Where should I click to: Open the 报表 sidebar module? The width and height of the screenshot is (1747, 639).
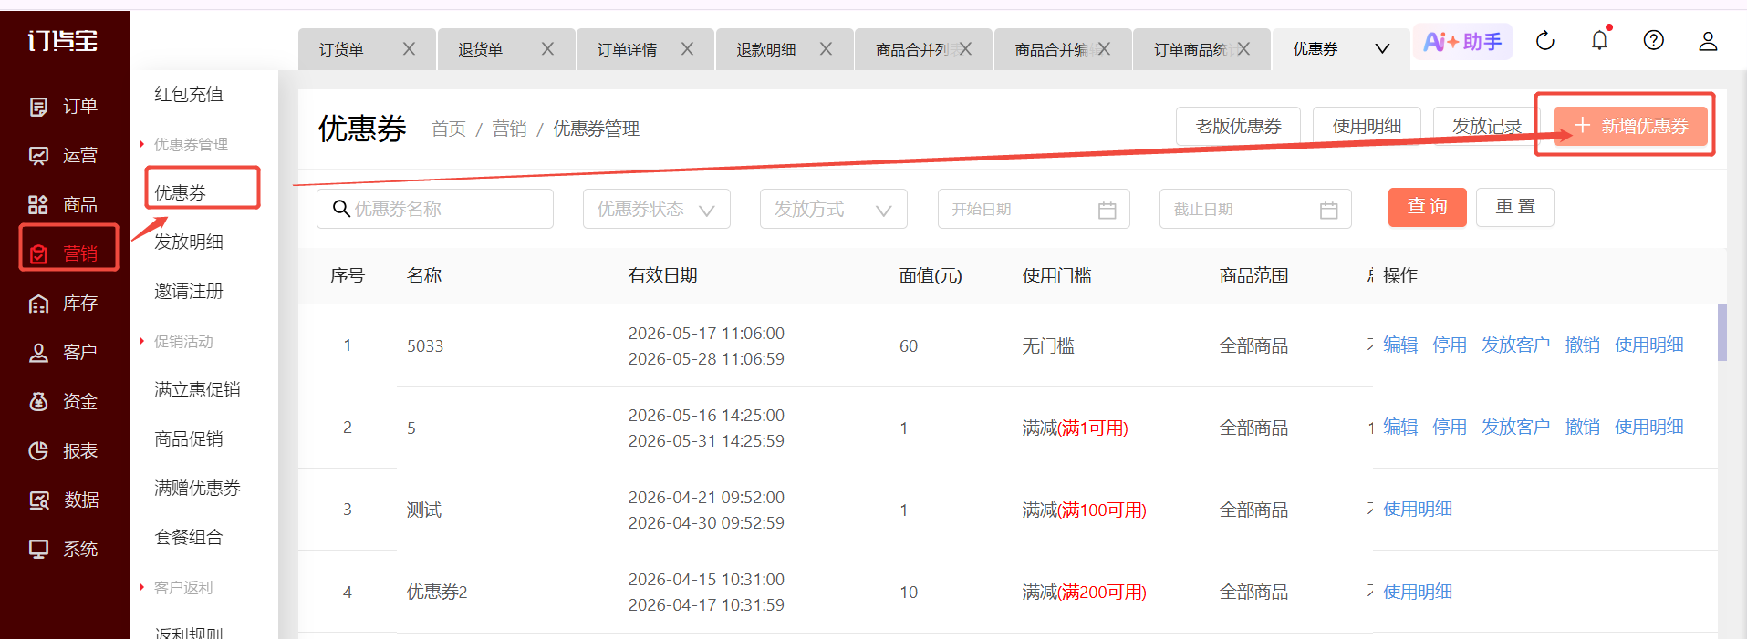click(63, 451)
